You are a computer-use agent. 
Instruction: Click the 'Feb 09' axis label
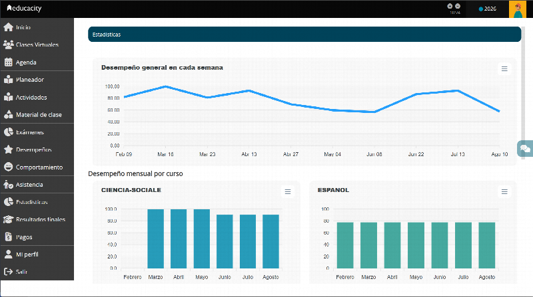point(124,154)
